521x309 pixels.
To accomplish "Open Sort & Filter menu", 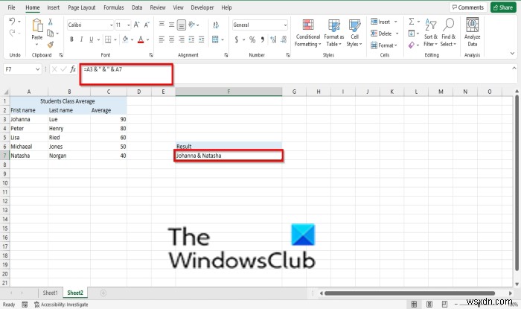I will click(431, 33).
